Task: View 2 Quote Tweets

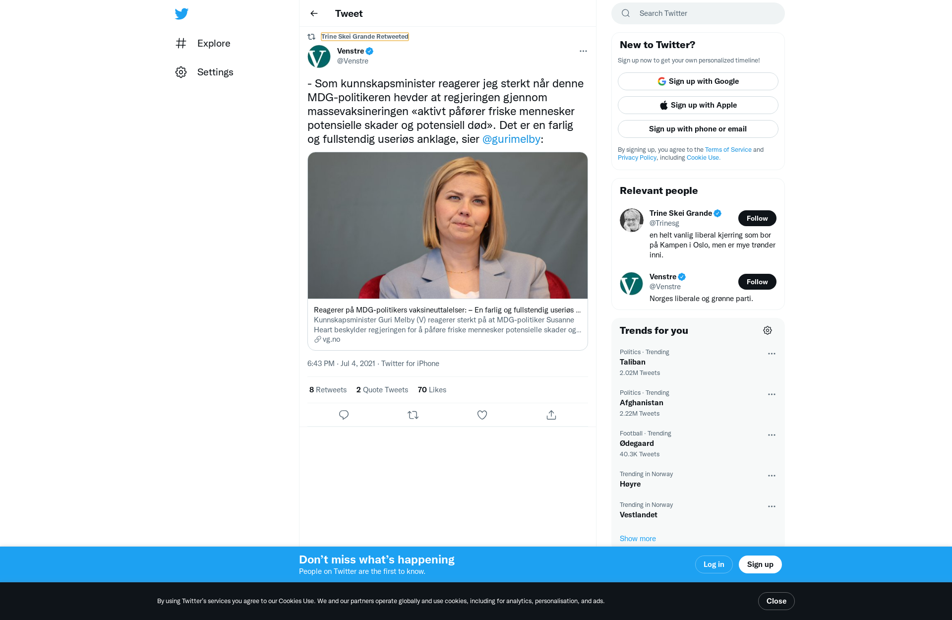Action: [382, 390]
